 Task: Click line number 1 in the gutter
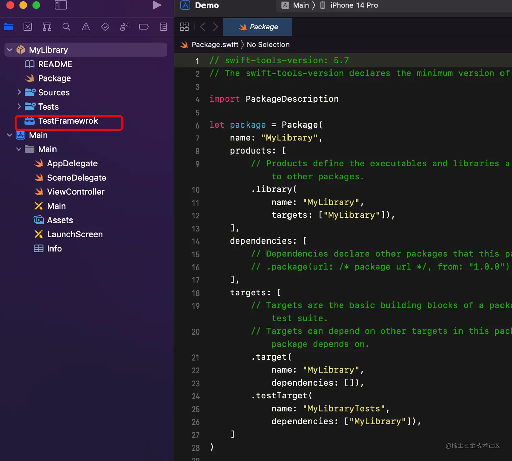[197, 61]
